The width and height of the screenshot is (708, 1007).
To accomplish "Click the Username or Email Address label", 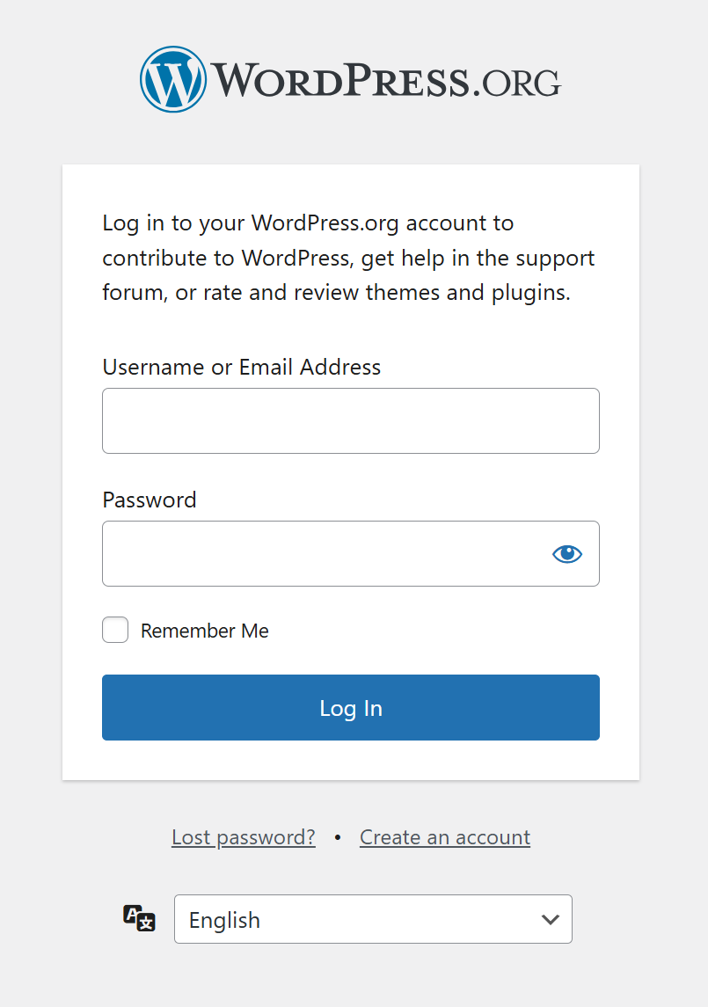I will coord(242,367).
